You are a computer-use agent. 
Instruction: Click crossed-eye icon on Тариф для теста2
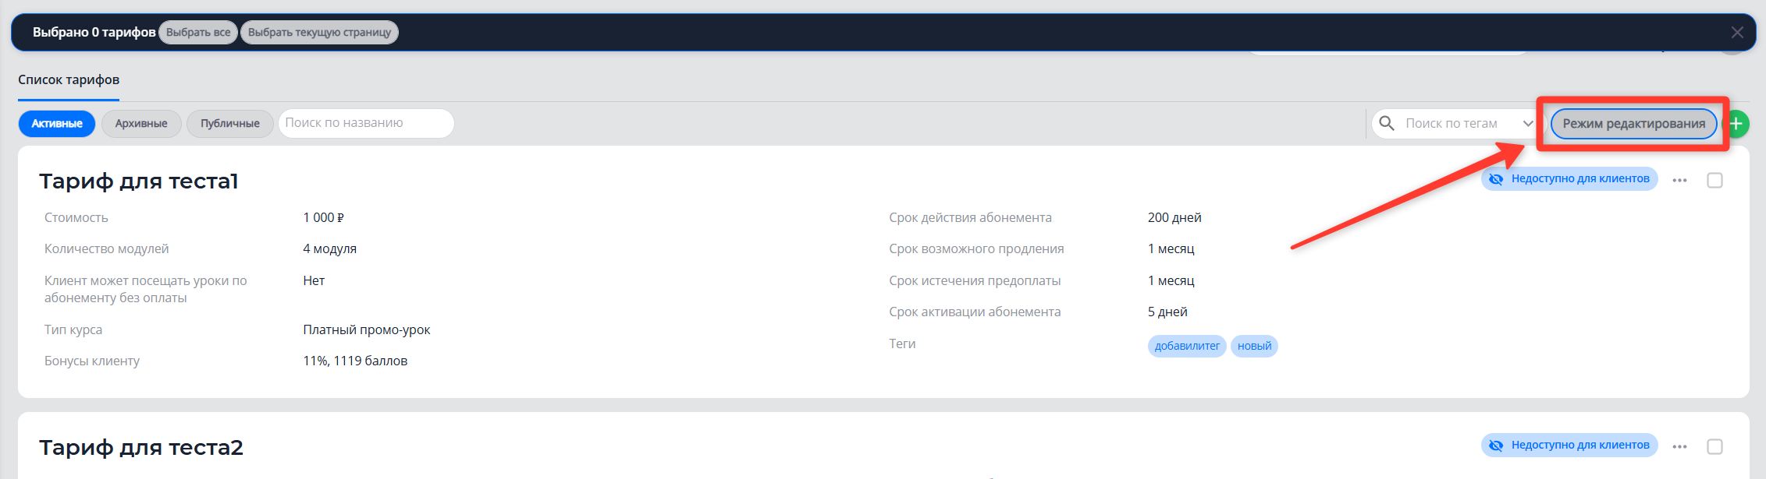coord(1496,446)
